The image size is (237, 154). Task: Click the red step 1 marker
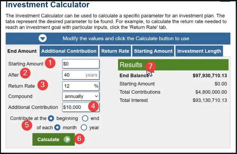coord(50,63)
